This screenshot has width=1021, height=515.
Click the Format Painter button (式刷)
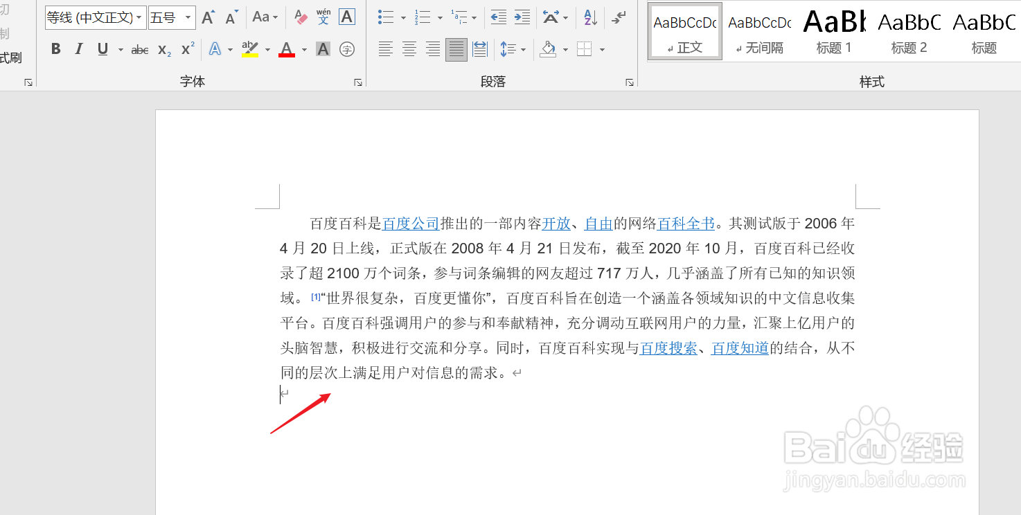[x=10, y=57]
